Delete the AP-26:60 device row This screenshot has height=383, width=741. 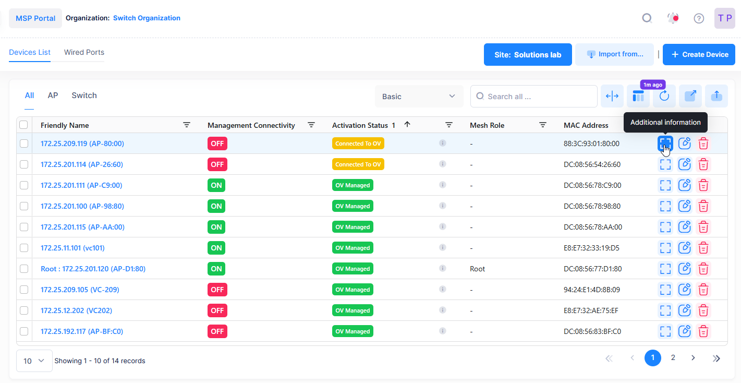click(703, 164)
